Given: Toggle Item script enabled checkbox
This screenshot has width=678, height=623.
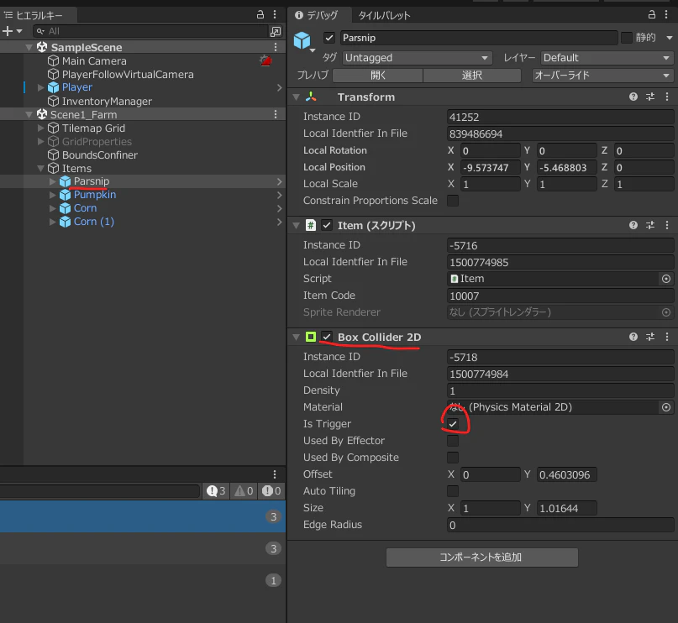Looking at the screenshot, I should click(x=327, y=225).
